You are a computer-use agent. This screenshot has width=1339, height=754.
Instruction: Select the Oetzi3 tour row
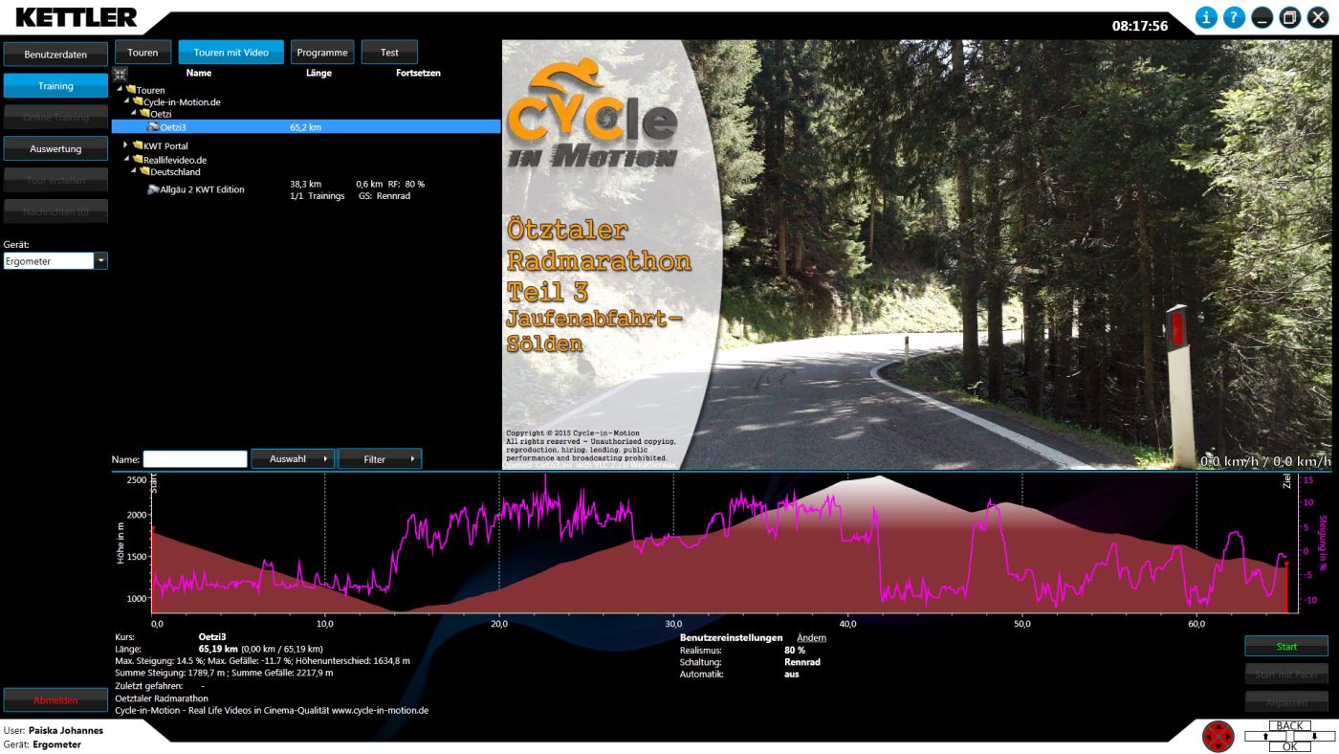[x=306, y=126]
